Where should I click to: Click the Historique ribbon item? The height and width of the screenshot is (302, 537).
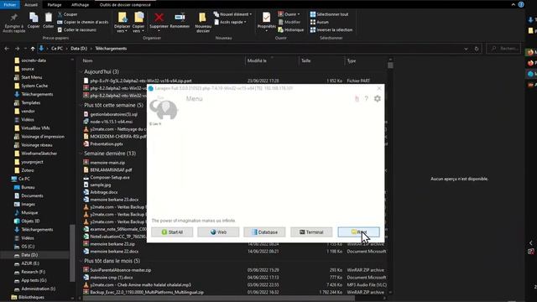coord(291,30)
